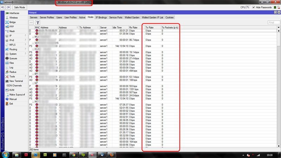Click the 1351 bps Rx Rate cell
Viewport: 281px width, 158px height.
pyautogui.click(x=134, y=89)
